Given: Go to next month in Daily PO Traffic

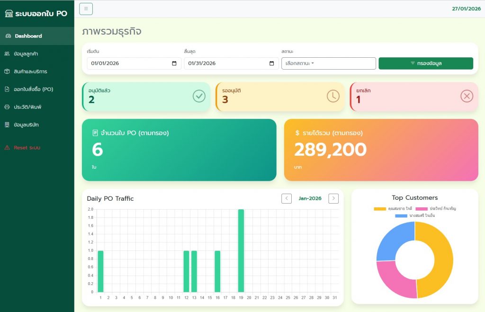Looking at the screenshot, I should coord(333,198).
